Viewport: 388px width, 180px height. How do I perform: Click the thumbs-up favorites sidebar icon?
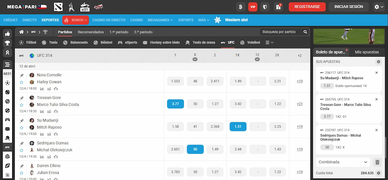[x=7, y=33]
